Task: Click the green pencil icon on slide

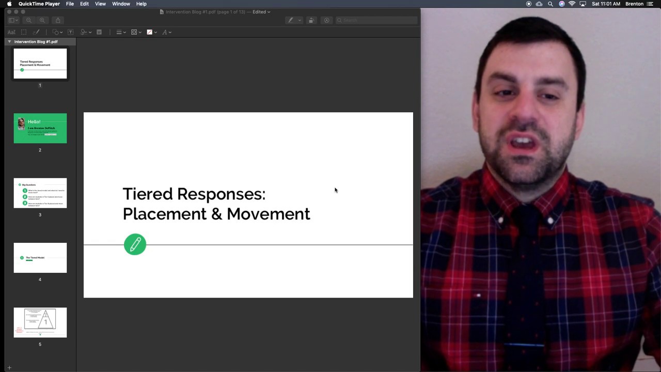Action: pyautogui.click(x=135, y=244)
